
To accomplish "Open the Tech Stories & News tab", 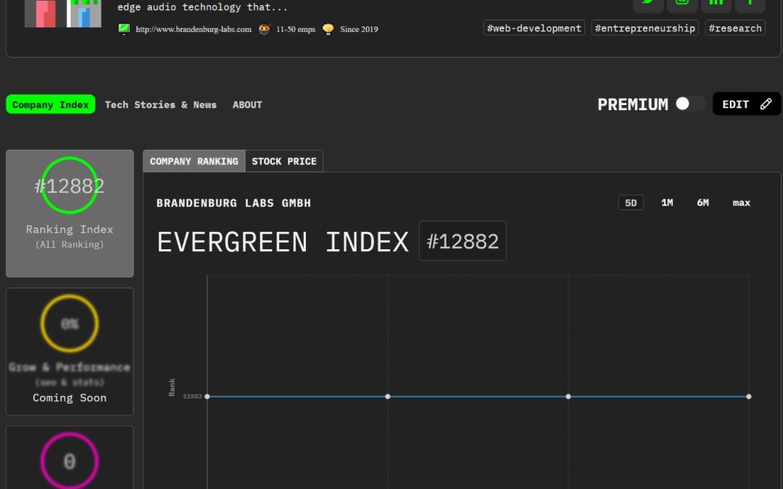I will tap(161, 105).
